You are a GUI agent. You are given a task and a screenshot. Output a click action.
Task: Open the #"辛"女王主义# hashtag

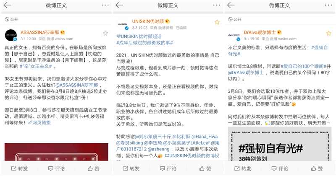(x=36, y=66)
